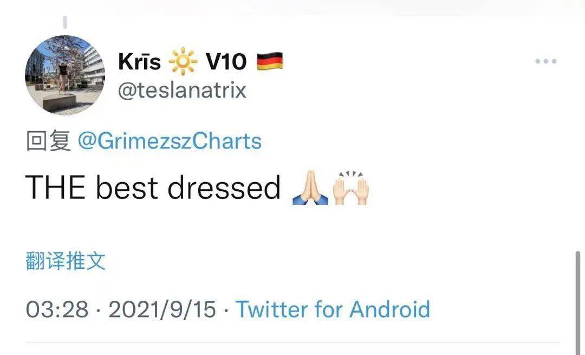
Task: Open the Twitter for Android source link
Action: point(333,309)
